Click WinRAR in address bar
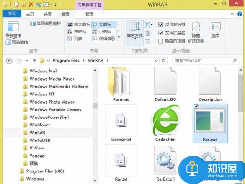 coord(95,61)
